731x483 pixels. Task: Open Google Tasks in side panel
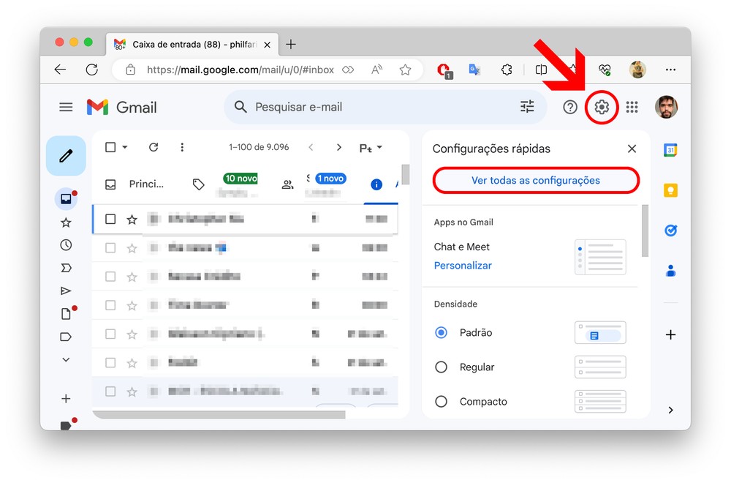pos(670,231)
